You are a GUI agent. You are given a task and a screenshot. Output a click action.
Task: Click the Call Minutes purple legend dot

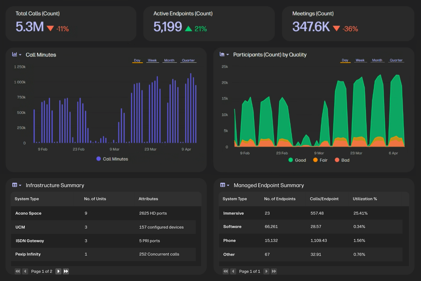[99, 159]
